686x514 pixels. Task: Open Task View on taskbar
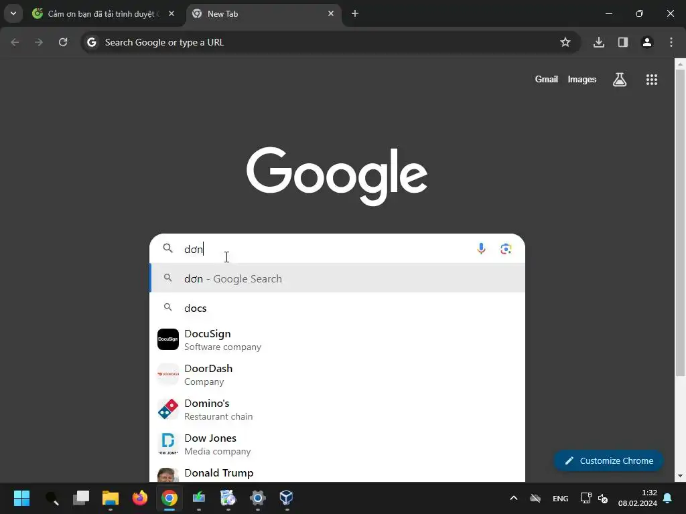pyautogui.click(x=81, y=498)
